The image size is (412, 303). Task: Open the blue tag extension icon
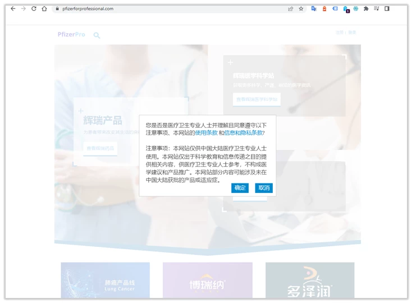click(x=335, y=8)
